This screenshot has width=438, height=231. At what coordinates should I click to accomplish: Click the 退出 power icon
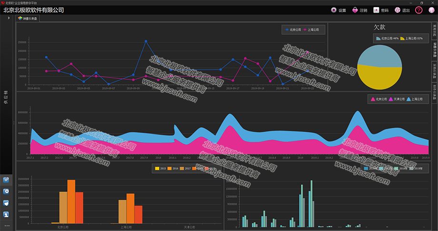(x=398, y=10)
